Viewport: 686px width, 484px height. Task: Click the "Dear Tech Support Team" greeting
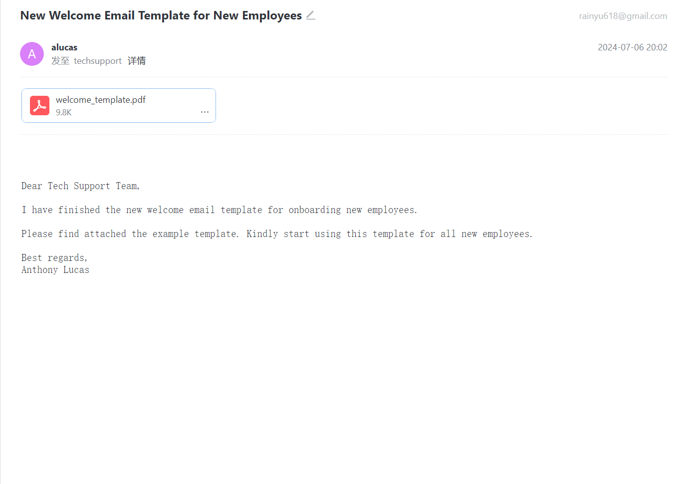(80, 186)
